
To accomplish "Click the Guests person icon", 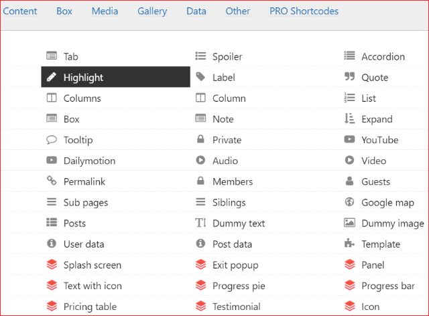I will click(349, 181).
